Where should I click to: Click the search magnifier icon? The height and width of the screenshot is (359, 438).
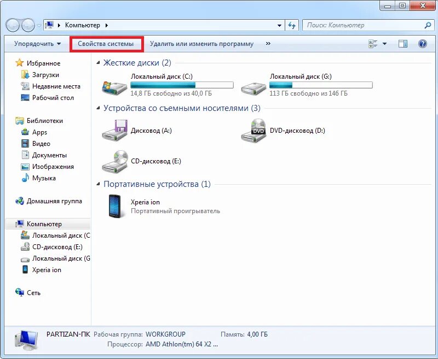click(x=428, y=25)
